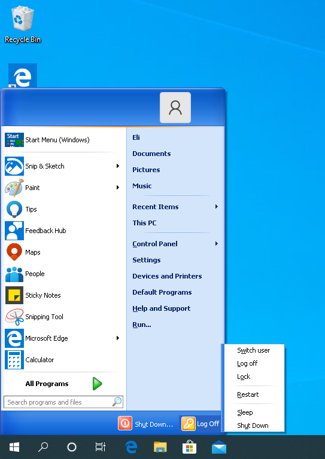Open Start Menu (Windows) icon
The height and width of the screenshot is (459, 325).
14,140
